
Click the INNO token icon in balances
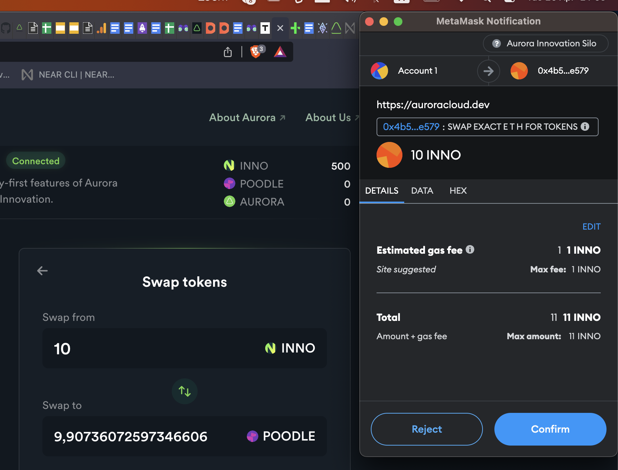pos(229,166)
